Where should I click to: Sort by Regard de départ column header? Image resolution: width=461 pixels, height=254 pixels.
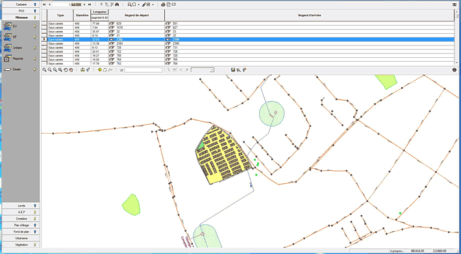click(136, 16)
